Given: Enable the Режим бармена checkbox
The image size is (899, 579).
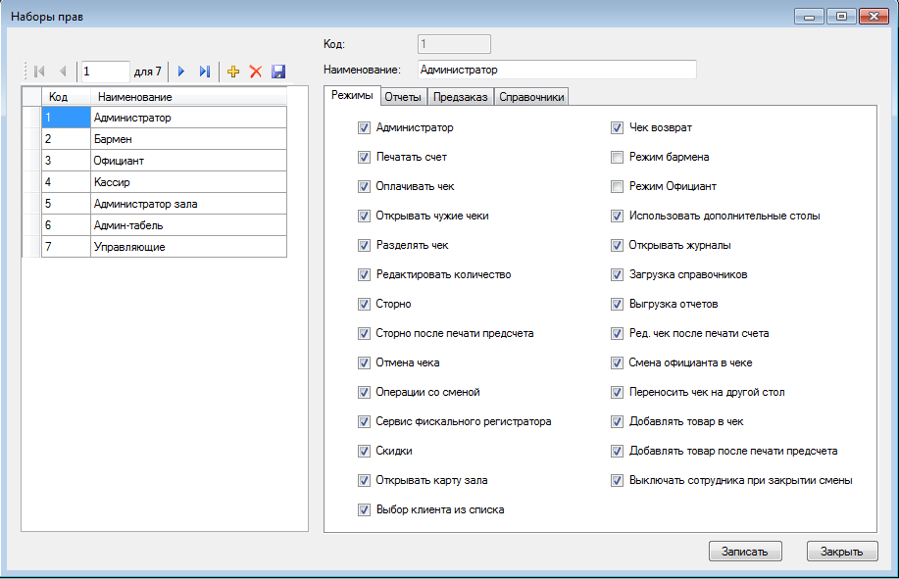Looking at the screenshot, I should (617, 157).
